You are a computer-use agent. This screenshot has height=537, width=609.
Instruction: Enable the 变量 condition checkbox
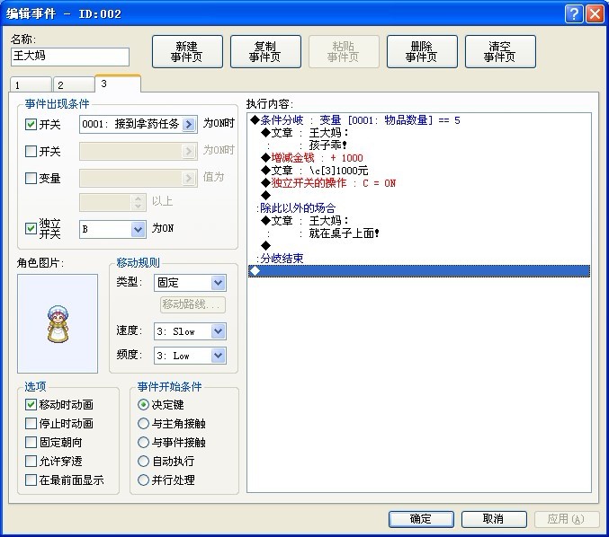click(31, 178)
